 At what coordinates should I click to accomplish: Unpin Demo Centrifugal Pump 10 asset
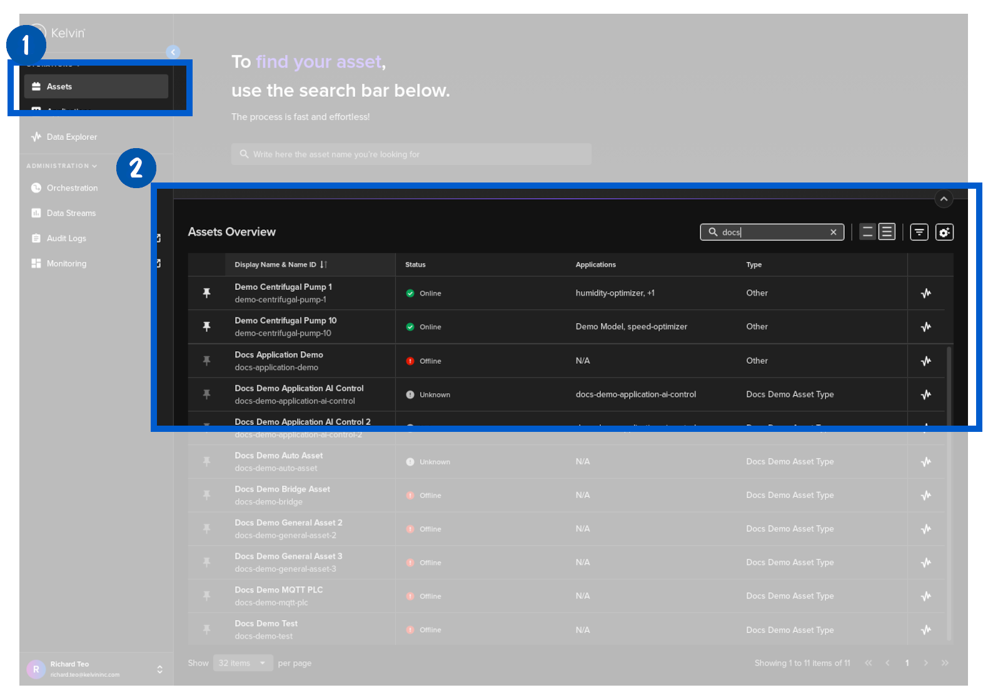(x=206, y=327)
